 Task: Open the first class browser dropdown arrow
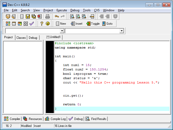coord(62,31)
